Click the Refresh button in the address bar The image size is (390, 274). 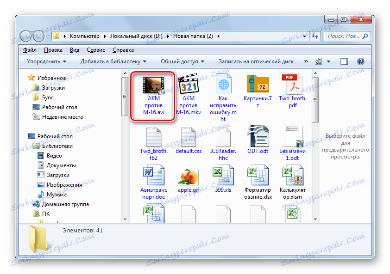click(x=315, y=36)
